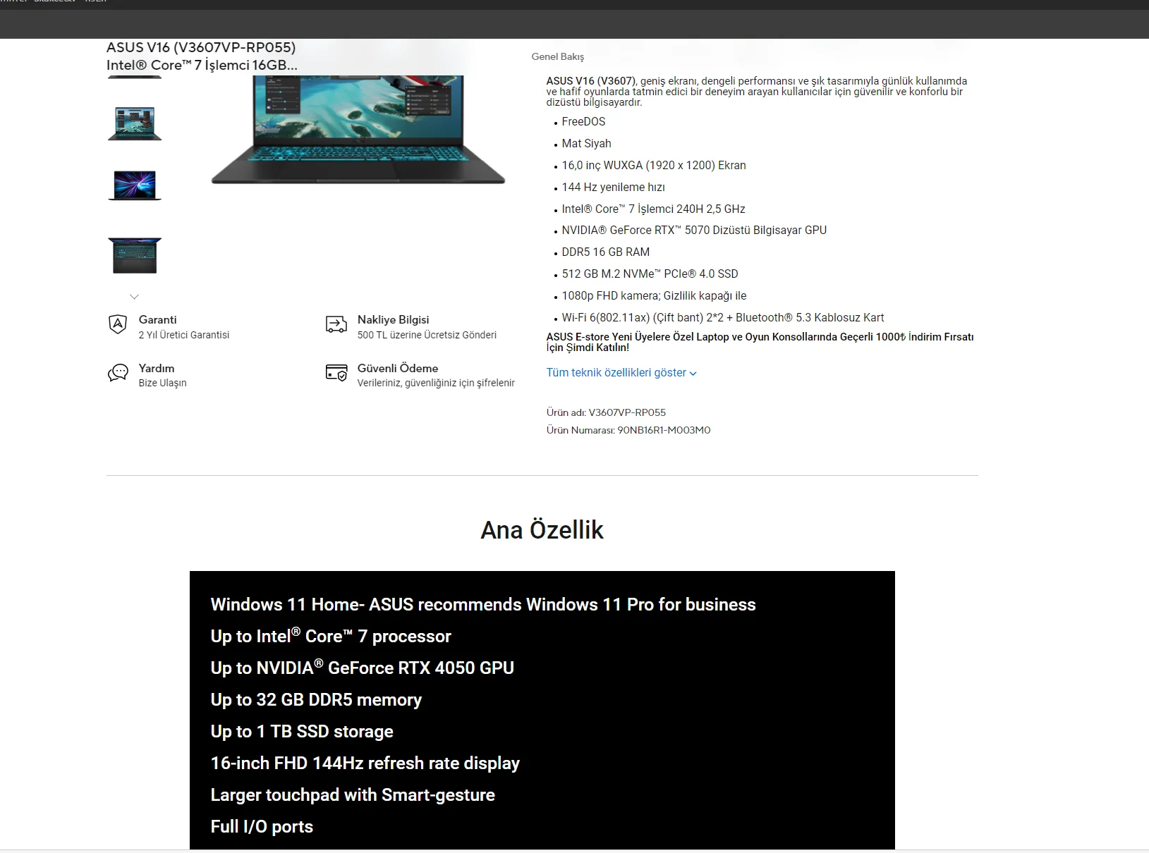Viewport: 1149px width, 853px height.
Task: Click the ASUS V16 (V3607) overview paragraph
Action: (x=757, y=92)
